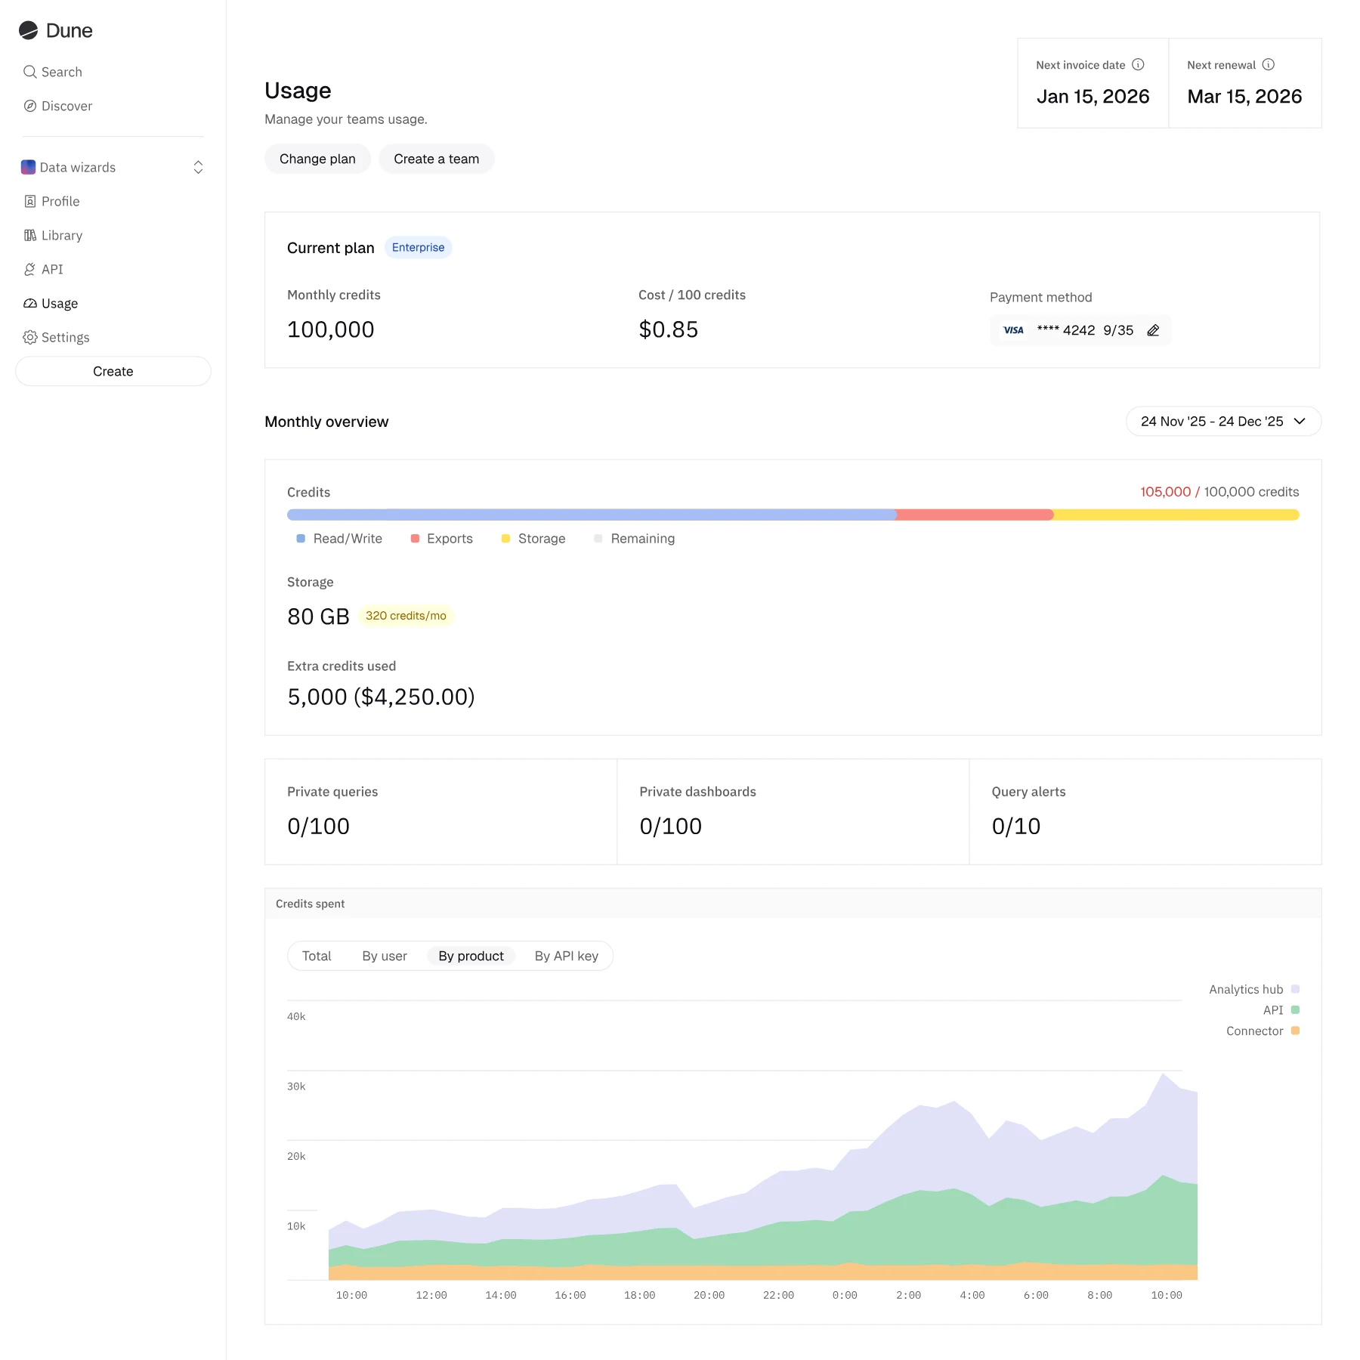
Task: Click the 80 GB storage value
Action: coord(318,617)
